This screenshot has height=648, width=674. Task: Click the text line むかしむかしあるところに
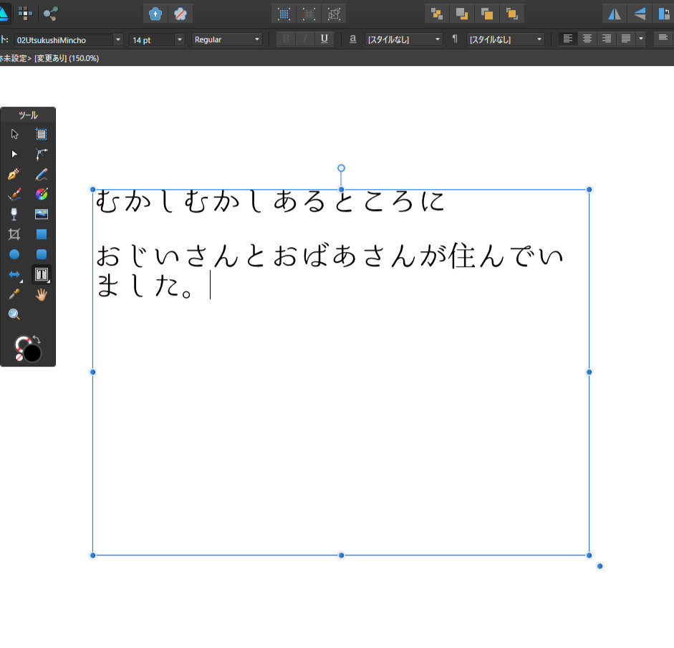coord(269,201)
